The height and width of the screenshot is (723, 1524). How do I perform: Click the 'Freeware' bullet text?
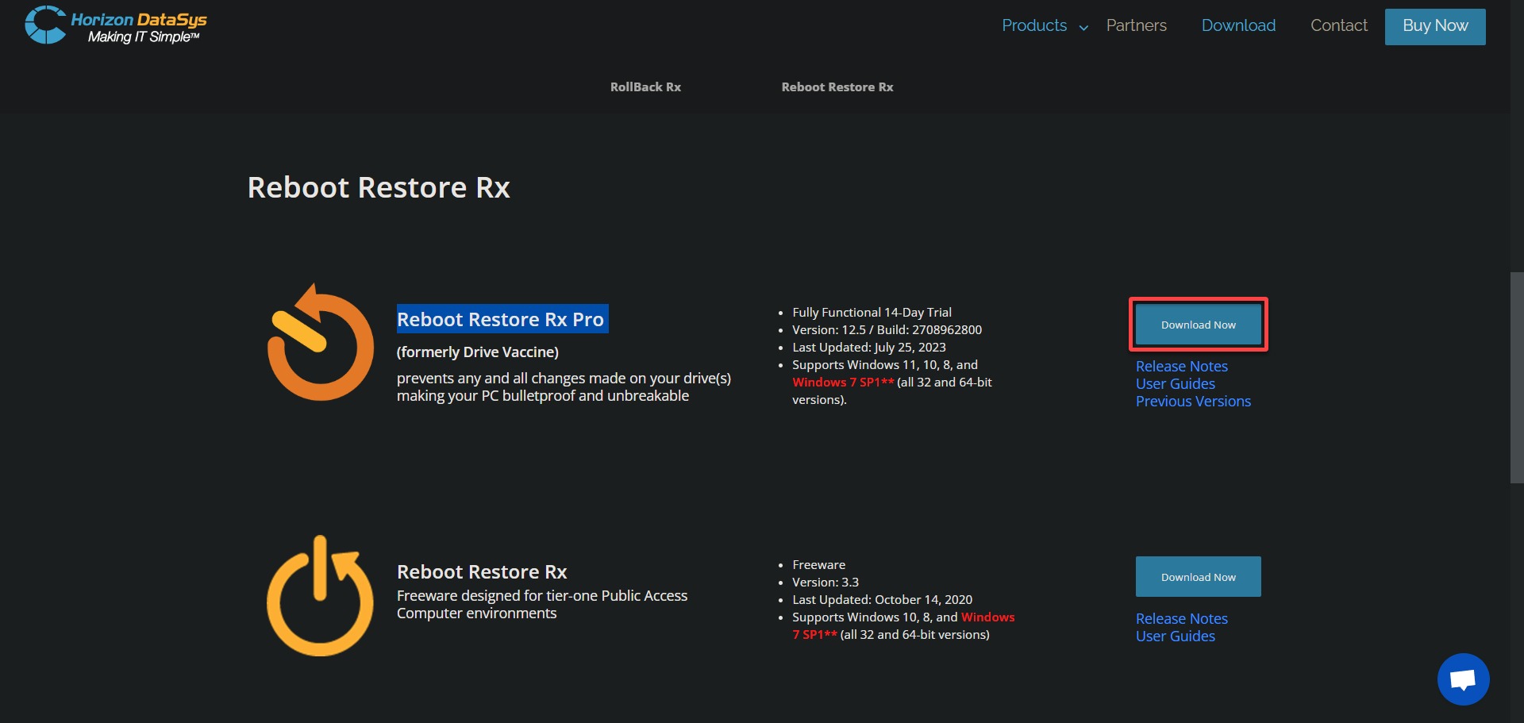pos(818,565)
